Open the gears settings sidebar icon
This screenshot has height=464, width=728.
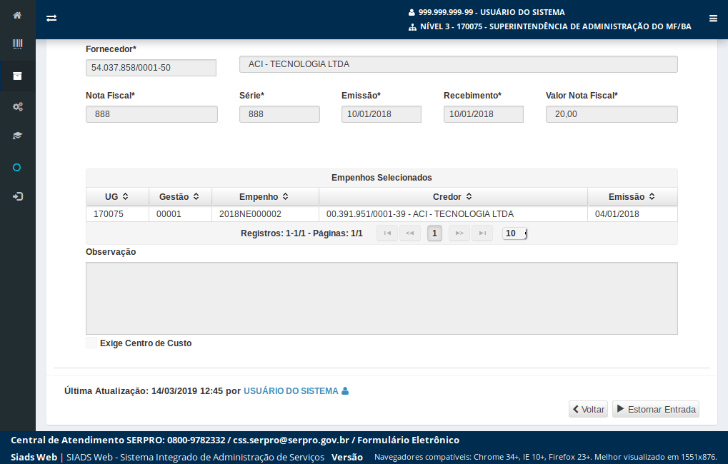point(17,107)
